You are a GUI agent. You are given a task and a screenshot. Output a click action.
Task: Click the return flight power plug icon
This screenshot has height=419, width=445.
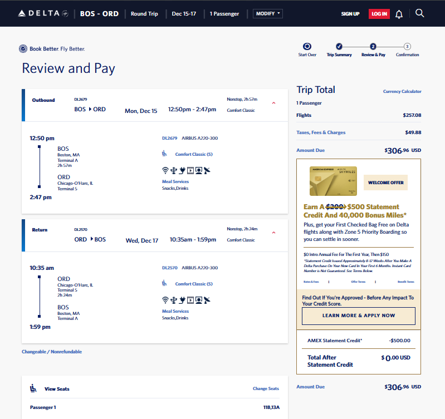tap(182, 300)
